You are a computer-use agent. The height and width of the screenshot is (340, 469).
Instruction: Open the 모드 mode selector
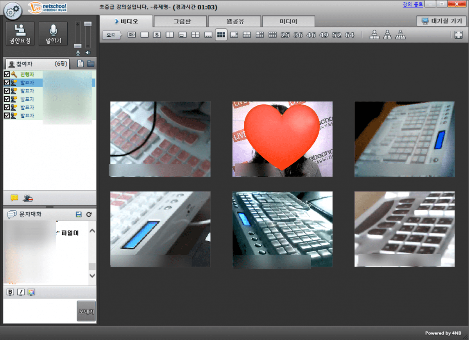pyautogui.click(x=111, y=35)
